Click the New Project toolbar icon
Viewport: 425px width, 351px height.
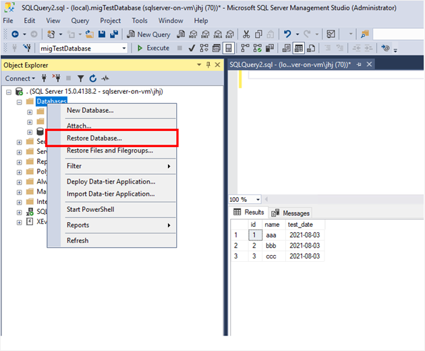(x=51, y=34)
